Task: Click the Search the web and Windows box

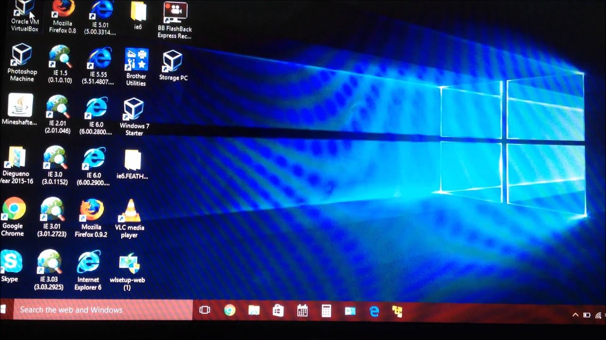Action: (103, 310)
